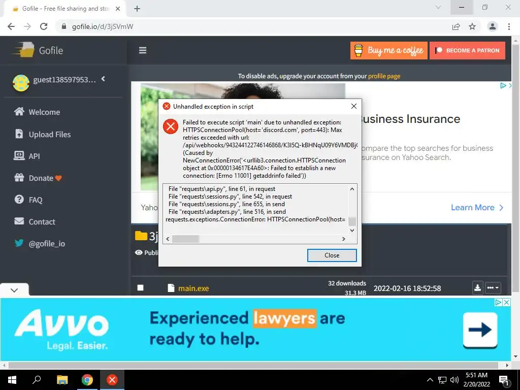Close the Avvo banner ad
The height and width of the screenshot is (390, 520).
coord(506,302)
